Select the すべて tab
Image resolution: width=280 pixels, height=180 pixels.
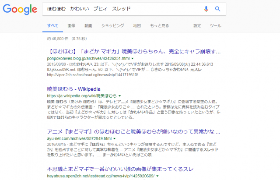tap(52, 25)
